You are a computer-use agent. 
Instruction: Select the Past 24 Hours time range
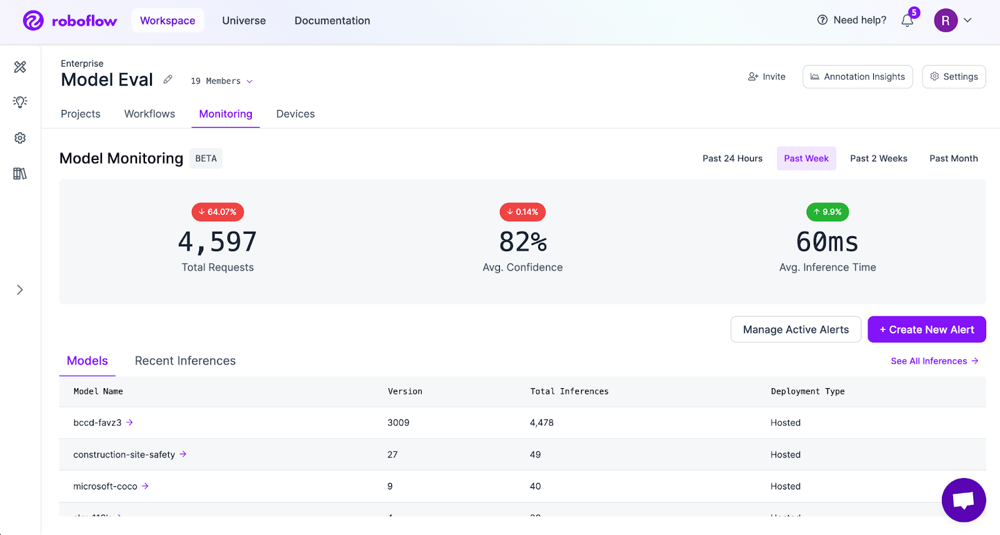[x=732, y=159]
